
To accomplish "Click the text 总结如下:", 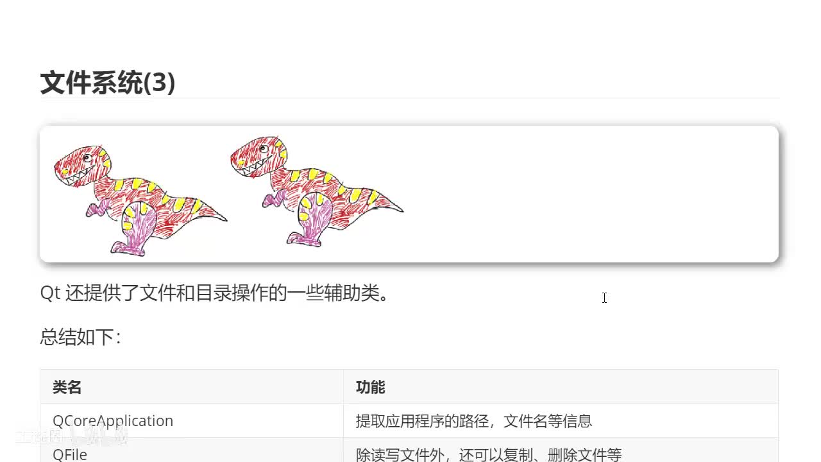I will pos(81,337).
